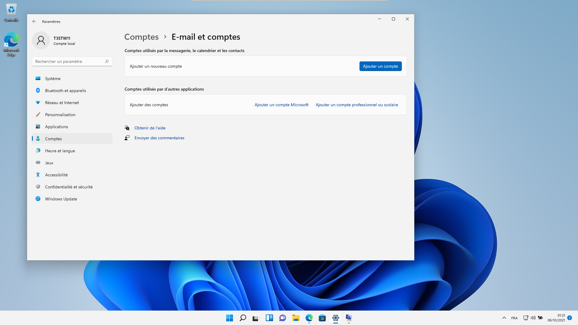This screenshot has height=325, width=578.
Task: Open File Explorer from taskbar
Action: pos(296,318)
